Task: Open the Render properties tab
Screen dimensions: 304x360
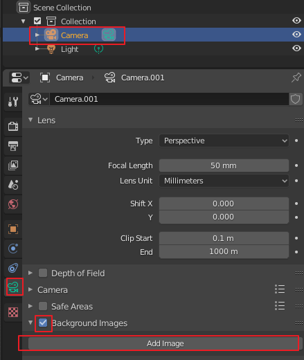Action: 13,126
